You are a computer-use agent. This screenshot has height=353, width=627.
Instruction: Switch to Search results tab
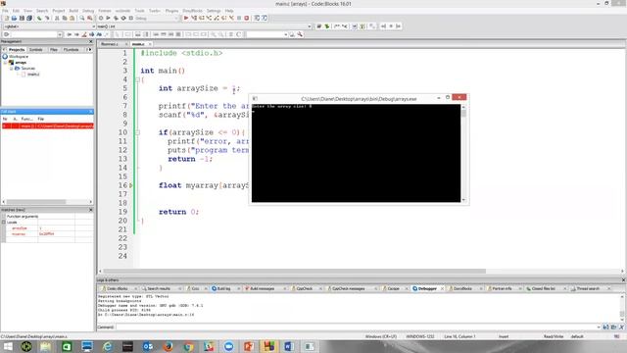159,288
